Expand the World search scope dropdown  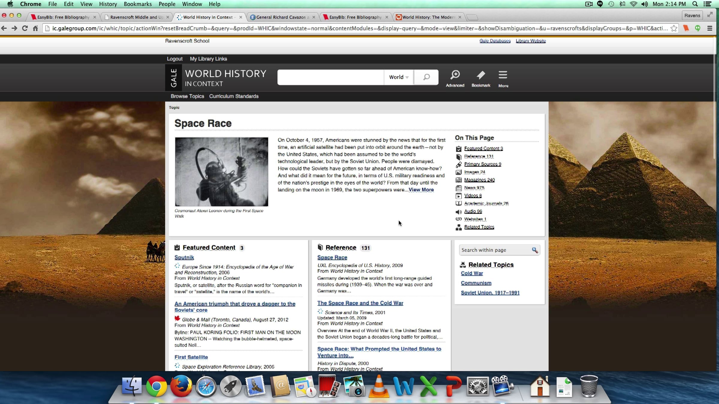pos(398,77)
